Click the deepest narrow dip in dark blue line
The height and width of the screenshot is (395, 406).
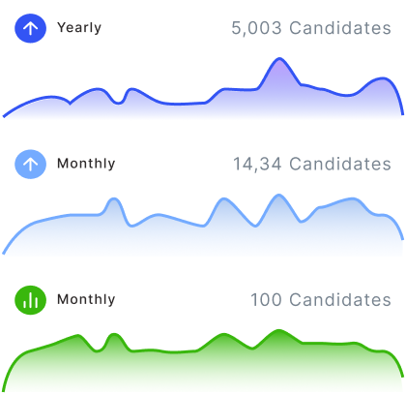[x=119, y=103]
